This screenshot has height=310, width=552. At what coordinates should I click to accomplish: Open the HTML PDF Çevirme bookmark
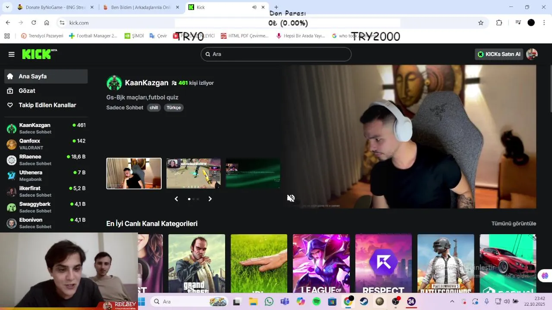[x=245, y=36]
